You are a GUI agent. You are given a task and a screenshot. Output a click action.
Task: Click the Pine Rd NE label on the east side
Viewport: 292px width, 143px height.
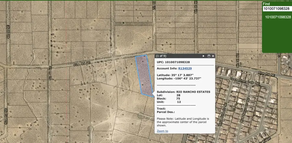pos(267,74)
